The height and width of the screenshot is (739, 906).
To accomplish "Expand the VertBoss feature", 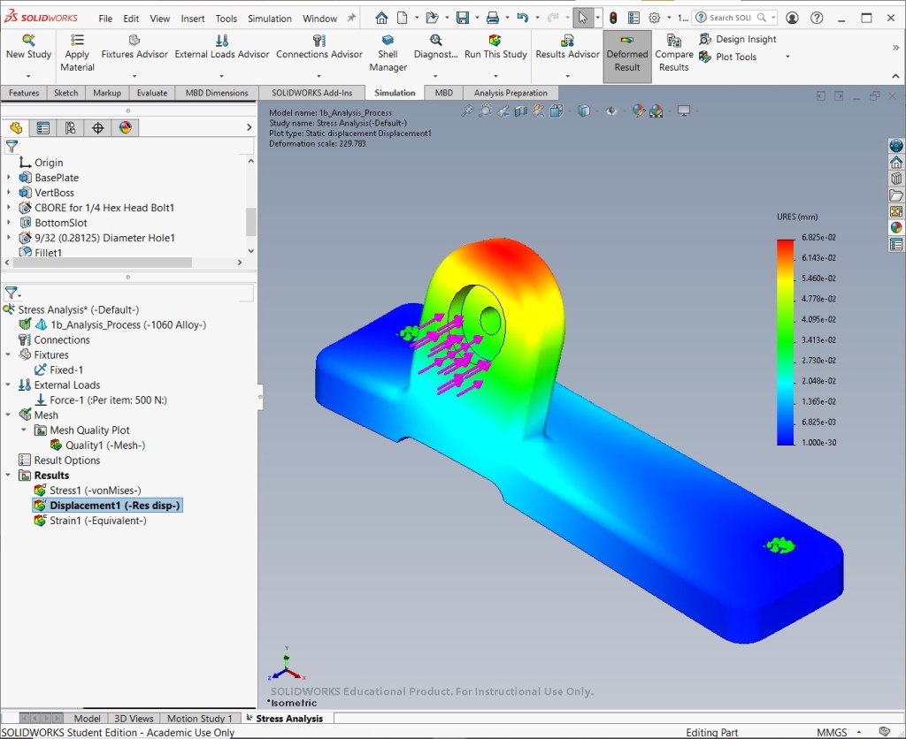I will pyautogui.click(x=8, y=192).
